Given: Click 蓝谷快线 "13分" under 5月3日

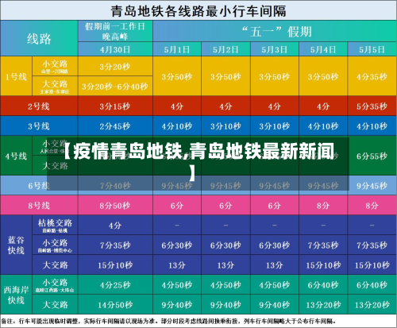Looking at the screenshot, I should pyautogui.click(x=275, y=264).
